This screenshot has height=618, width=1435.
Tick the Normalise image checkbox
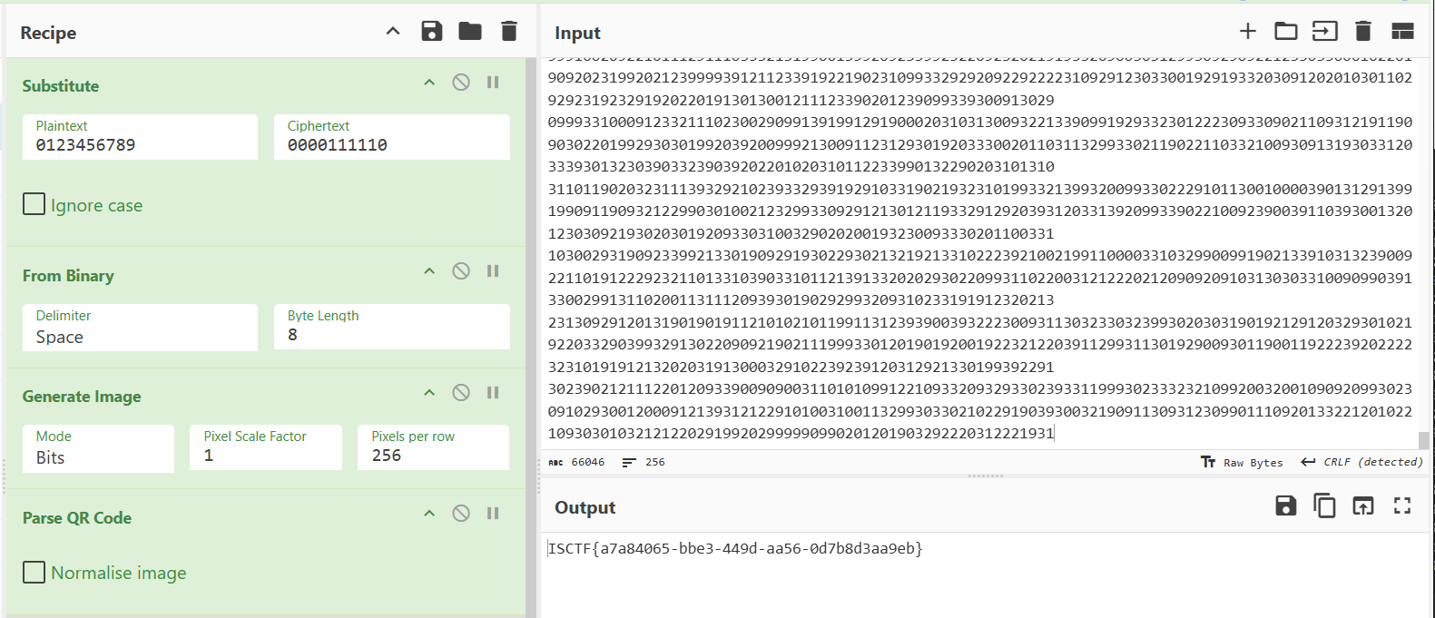click(x=34, y=572)
